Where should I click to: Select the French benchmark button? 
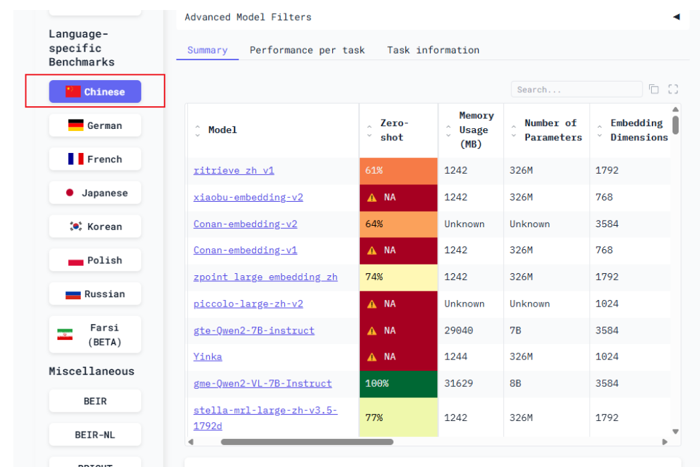[95, 159]
